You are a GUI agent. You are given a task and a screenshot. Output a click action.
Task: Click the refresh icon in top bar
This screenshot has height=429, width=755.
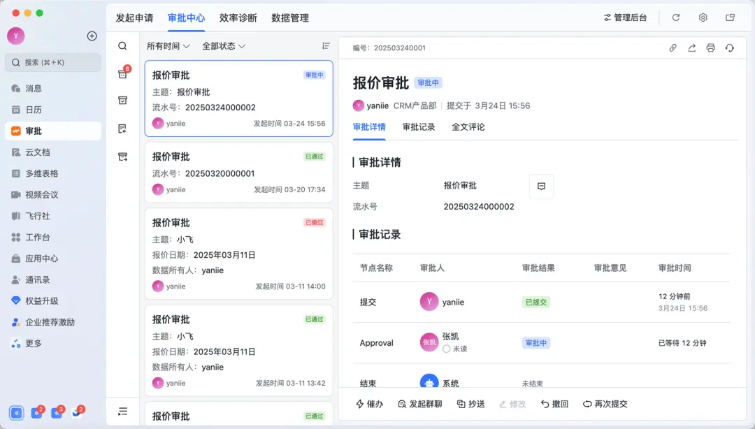click(x=676, y=17)
